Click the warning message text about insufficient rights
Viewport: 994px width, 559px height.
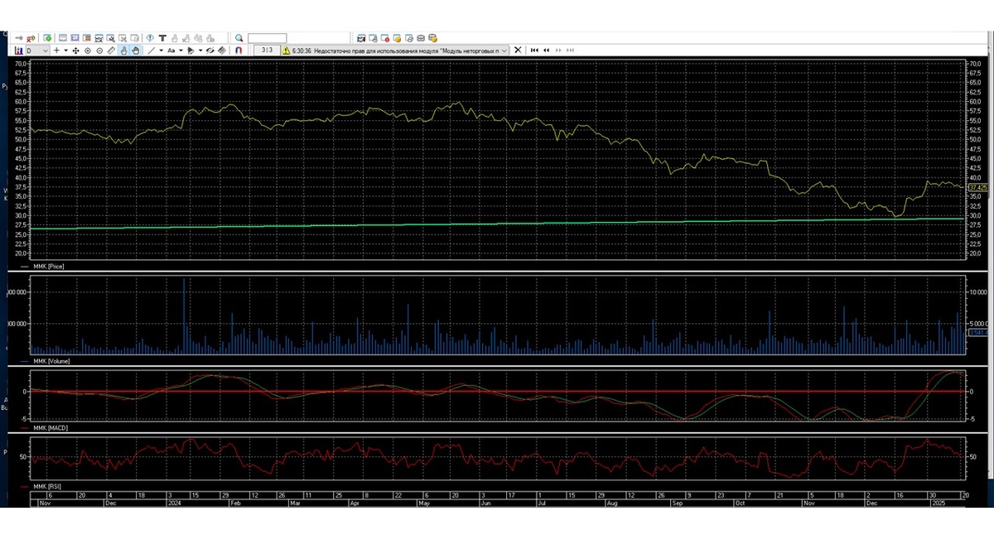point(396,51)
